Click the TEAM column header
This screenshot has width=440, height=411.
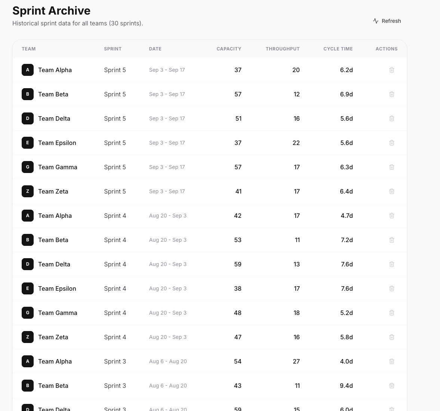[x=29, y=49]
